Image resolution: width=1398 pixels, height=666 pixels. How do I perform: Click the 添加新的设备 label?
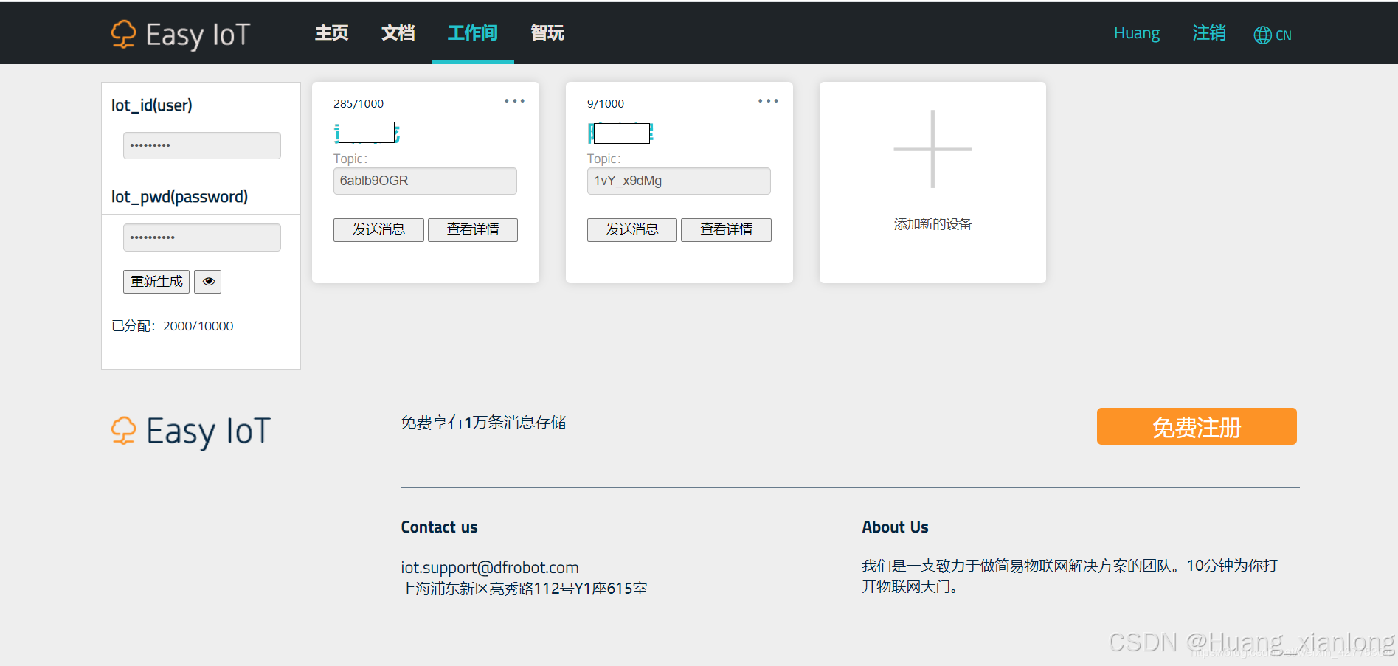coord(932,224)
